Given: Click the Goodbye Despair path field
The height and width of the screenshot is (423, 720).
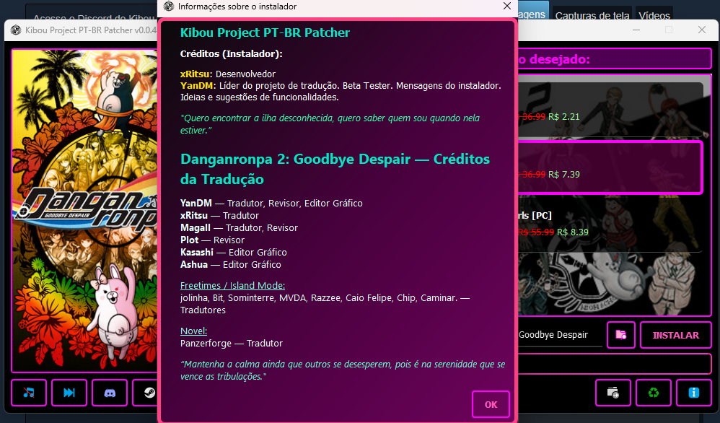Looking at the screenshot, I should (x=560, y=335).
